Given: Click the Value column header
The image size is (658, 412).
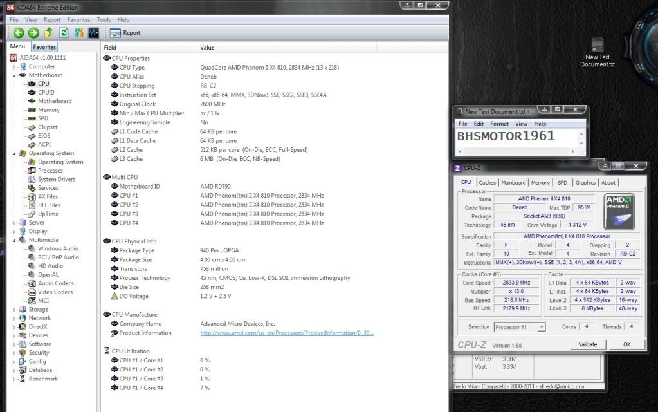Looking at the screenshot, I should coord(287,48).
